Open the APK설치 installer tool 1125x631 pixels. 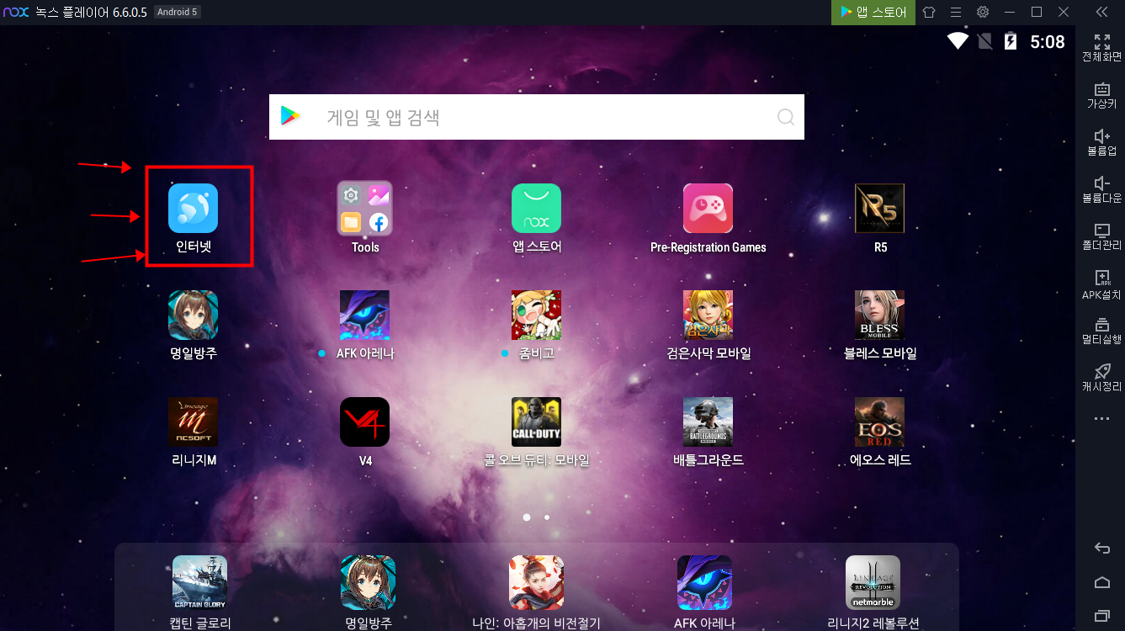pos(1101,284)
